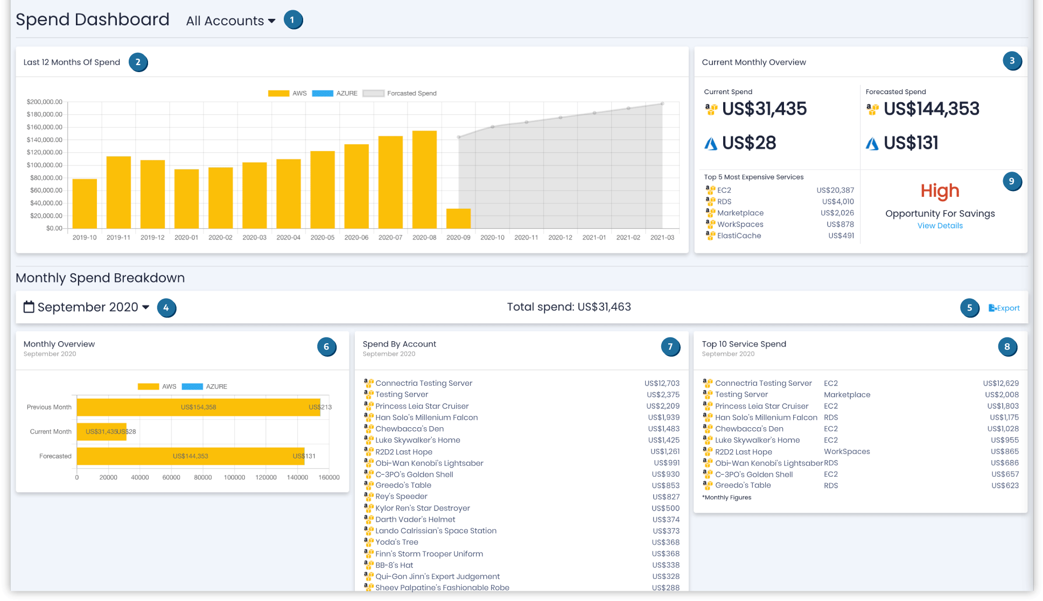Click the 2019-11 AWS spend bar

pos(118,193)
